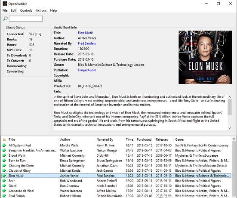Image resolution: width=237 pixels, height=198 pixels.
Task: Click green status dot for Elon Musk row
Action: [4, 176]
